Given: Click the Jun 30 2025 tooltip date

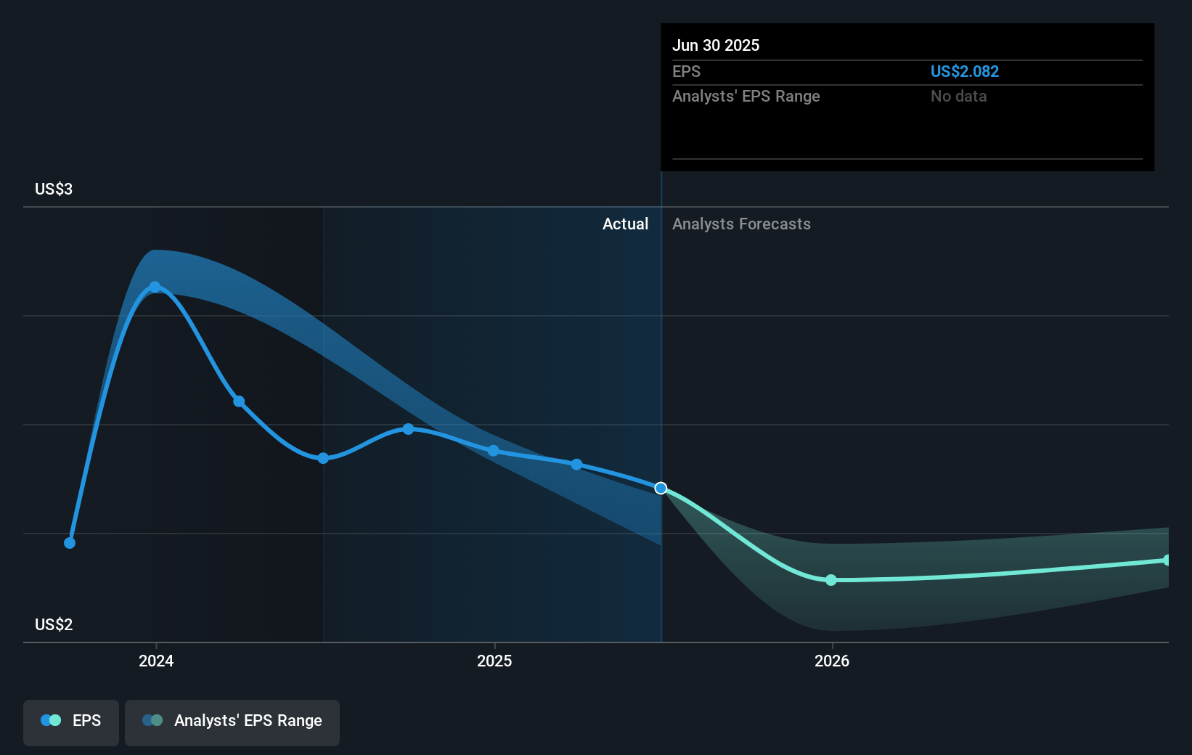Looking at the screenshot, I should (x=716, y=45).
